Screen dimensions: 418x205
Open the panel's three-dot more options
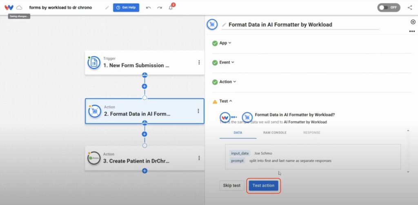point(412,31)
